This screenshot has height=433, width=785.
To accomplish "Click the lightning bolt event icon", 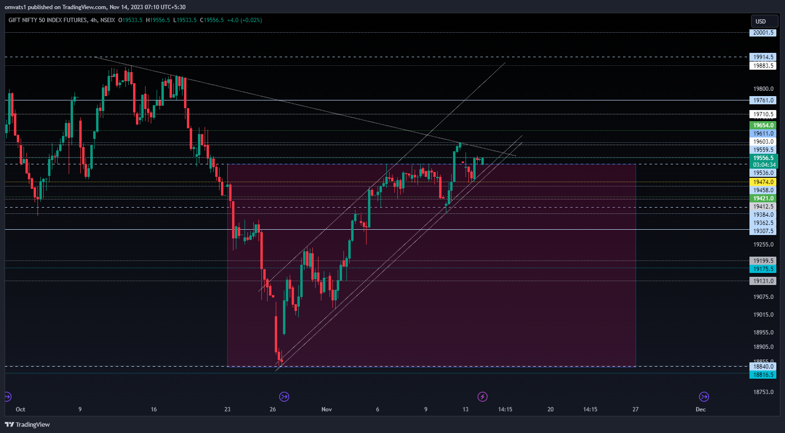I will click(482, 396).
